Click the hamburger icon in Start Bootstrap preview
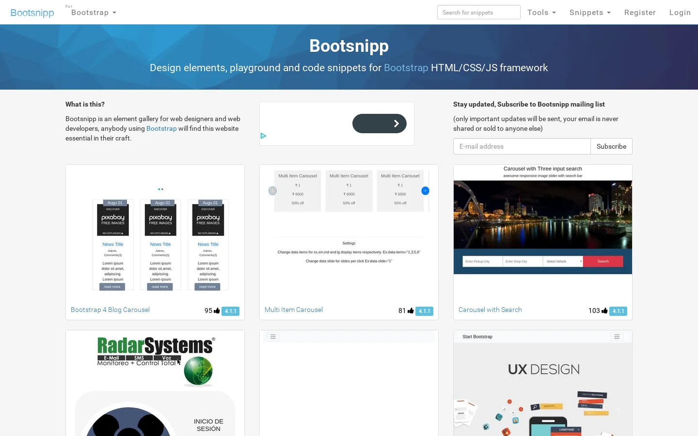698x436 pixels. click(x=617, y=337)
